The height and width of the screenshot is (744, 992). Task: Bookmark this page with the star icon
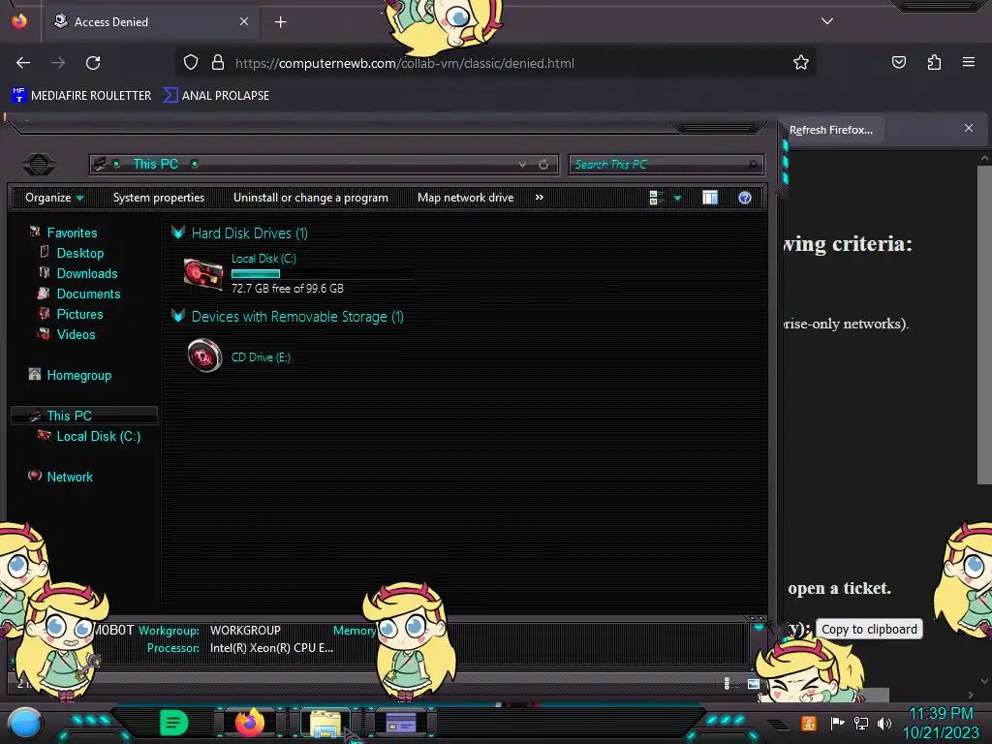[801, 63]
